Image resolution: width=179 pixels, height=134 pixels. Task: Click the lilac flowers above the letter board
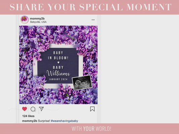(x=58, y=34)
